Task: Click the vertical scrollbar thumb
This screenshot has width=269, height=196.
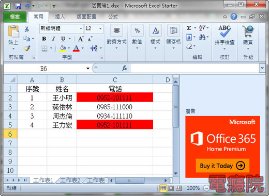Action: point(176,106)
